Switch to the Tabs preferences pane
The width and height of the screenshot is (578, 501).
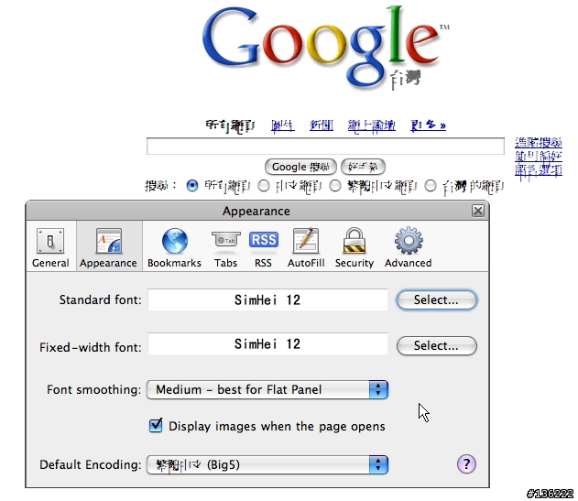pos(225,247)
